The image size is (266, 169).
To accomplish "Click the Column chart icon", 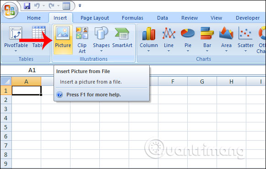I will [x=149, y=33].
